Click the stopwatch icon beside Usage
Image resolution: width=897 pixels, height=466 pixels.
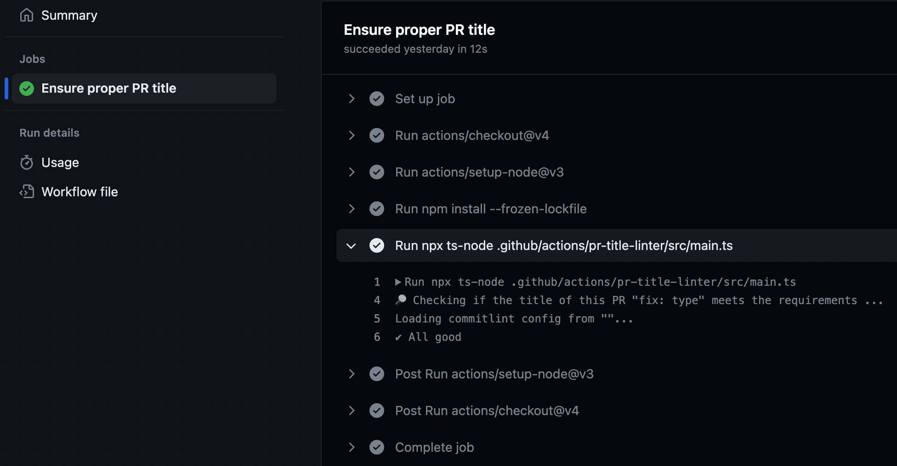click(x=27, y=162)
